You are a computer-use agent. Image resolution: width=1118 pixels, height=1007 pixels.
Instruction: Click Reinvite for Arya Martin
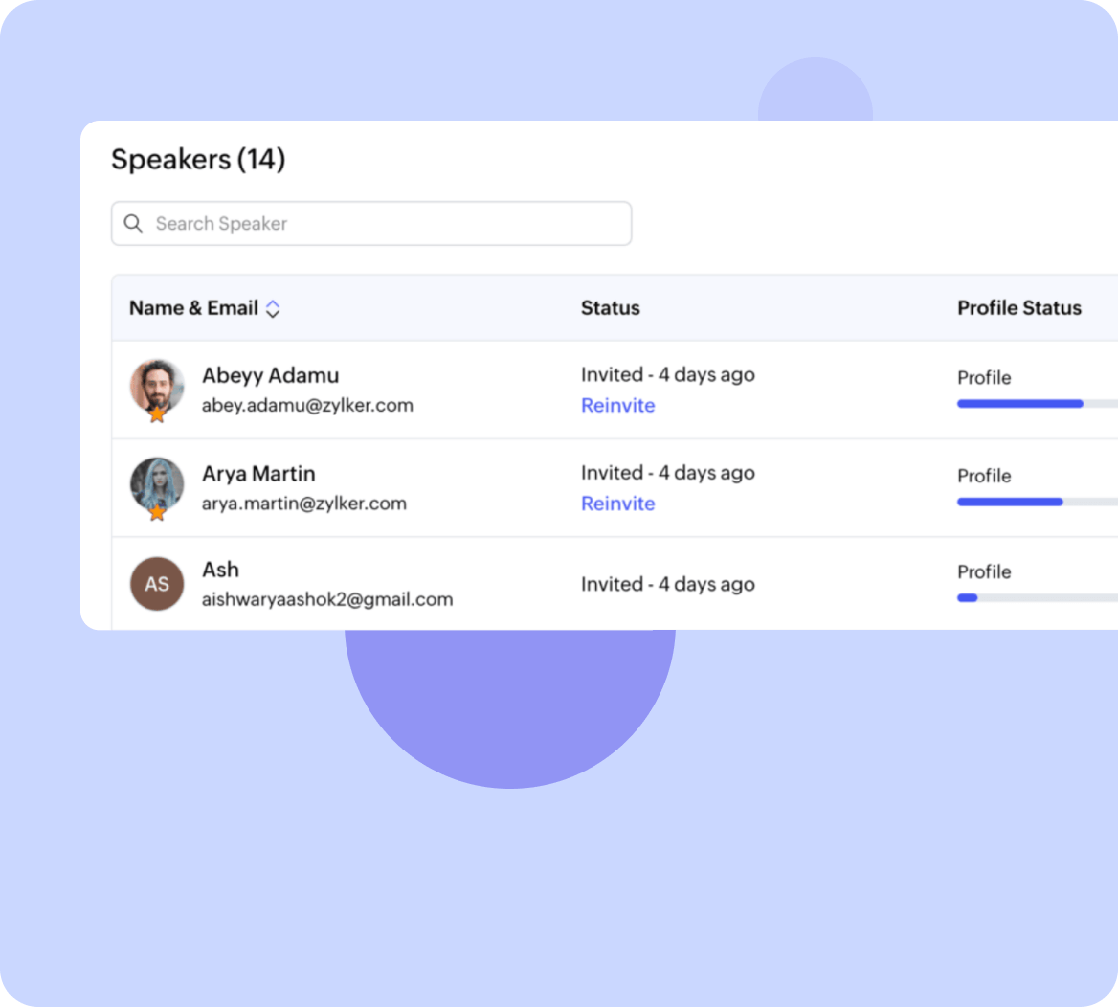coord(617,503)
